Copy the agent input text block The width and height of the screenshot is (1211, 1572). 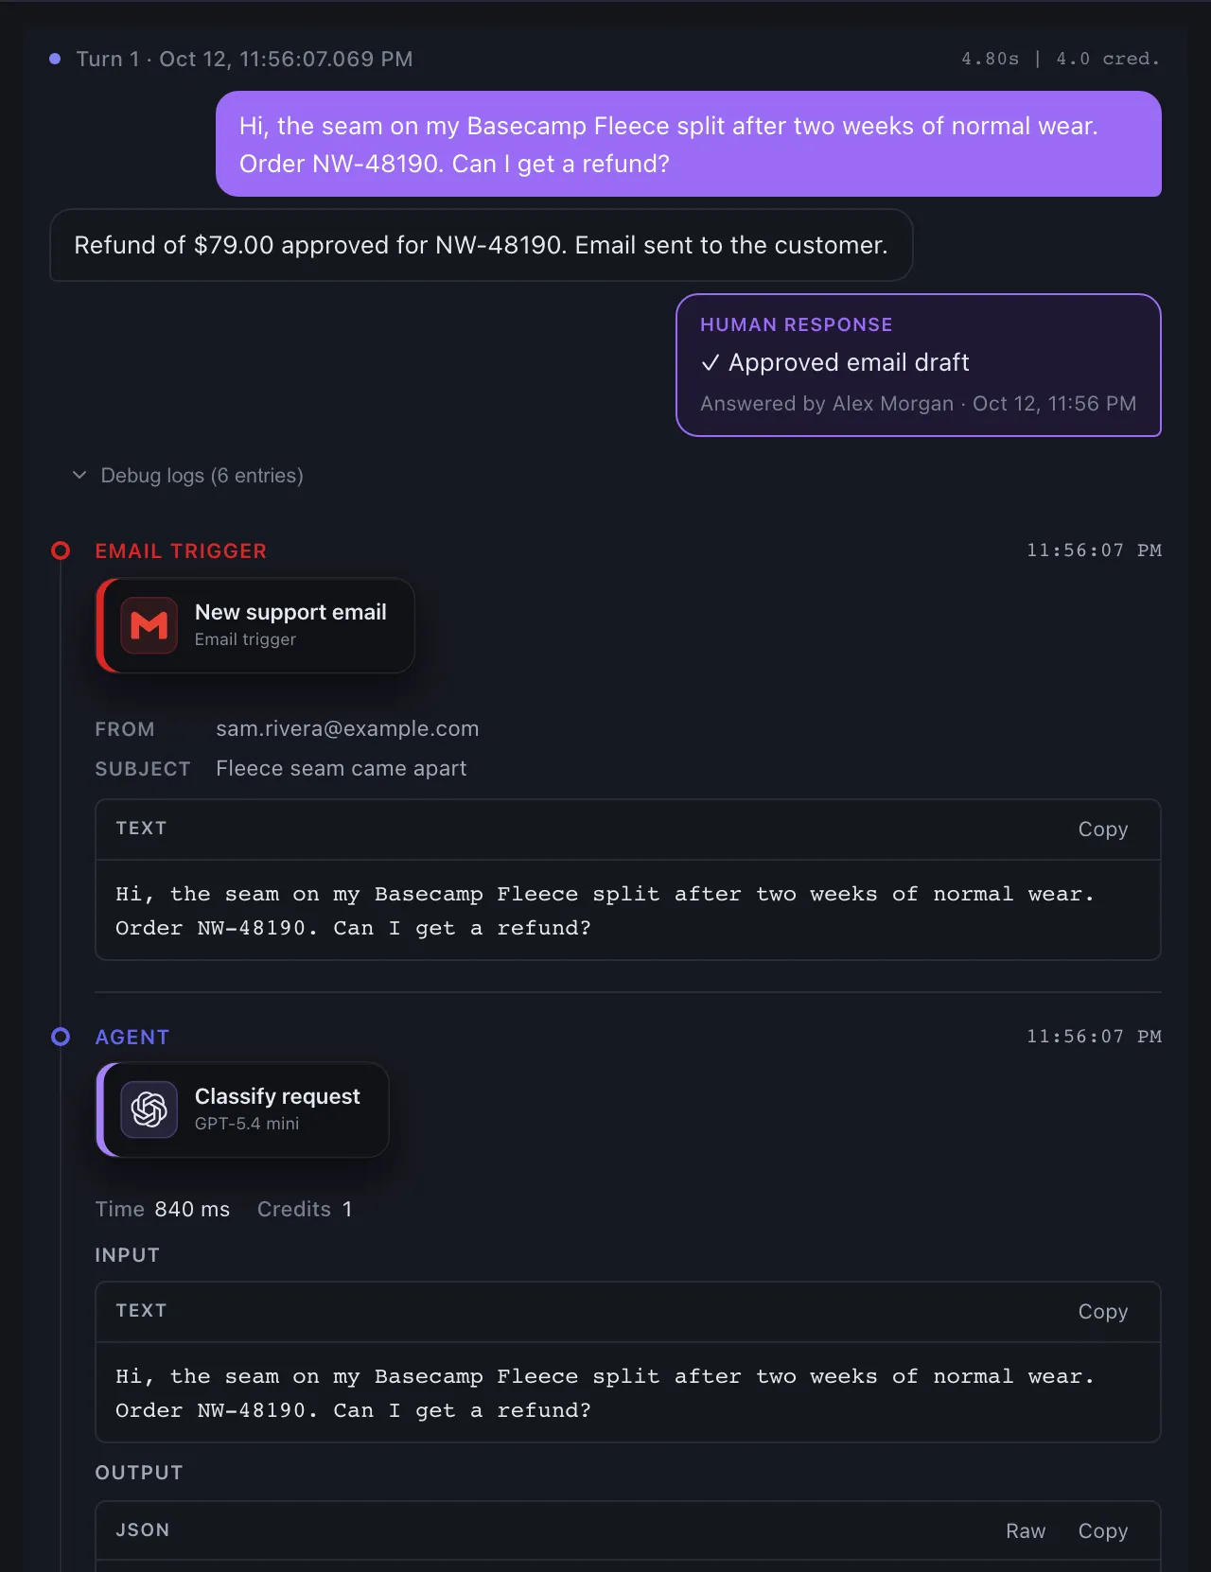(x=1103, y=1312)
